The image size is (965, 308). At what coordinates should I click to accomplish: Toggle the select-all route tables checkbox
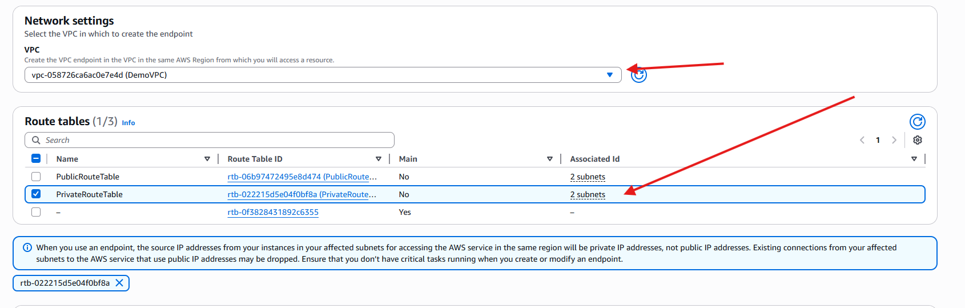click(x=36, y=159)
